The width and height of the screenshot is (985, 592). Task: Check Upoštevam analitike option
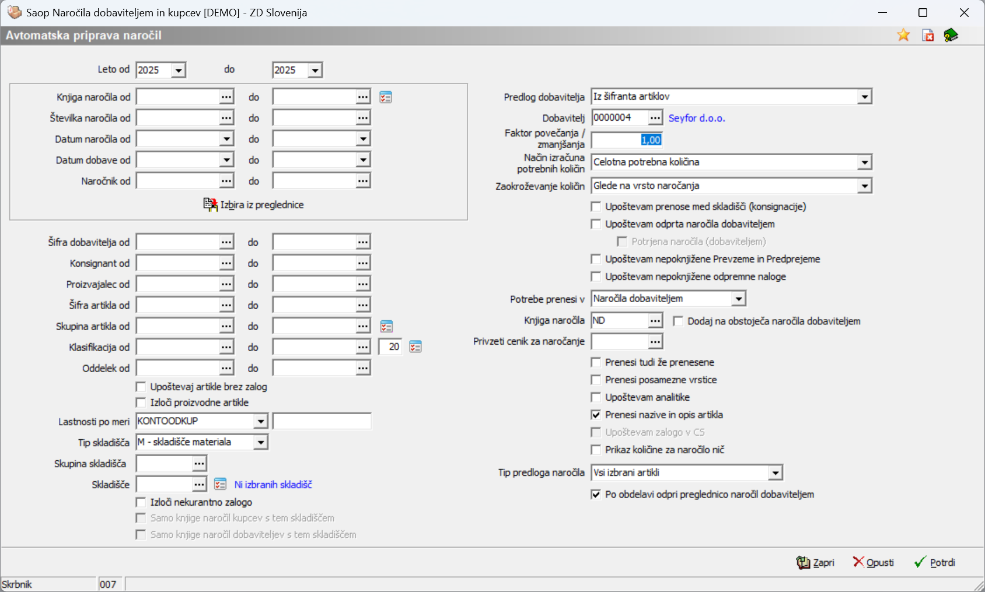click(x=596, y=397)
